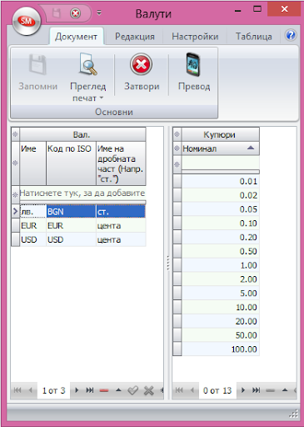Image resolution: width=304 pixels, height=427 pixels.
Task: Cancel edit with X in currencies navigator
Action: [149, 390]
